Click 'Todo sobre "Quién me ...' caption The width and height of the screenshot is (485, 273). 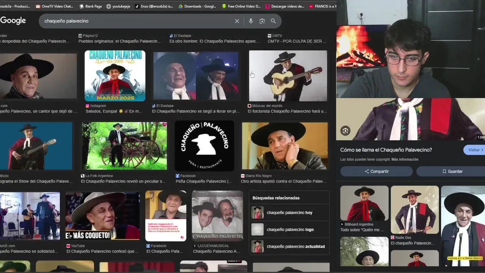point(362,230)
